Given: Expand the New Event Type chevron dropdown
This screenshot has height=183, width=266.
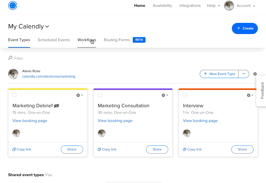Looking at the screenshot, I should point(244,74).
